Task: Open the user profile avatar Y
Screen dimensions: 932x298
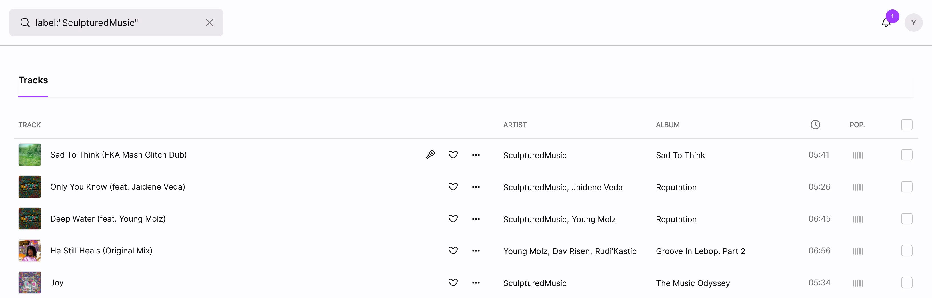Action: click(913, 23)
